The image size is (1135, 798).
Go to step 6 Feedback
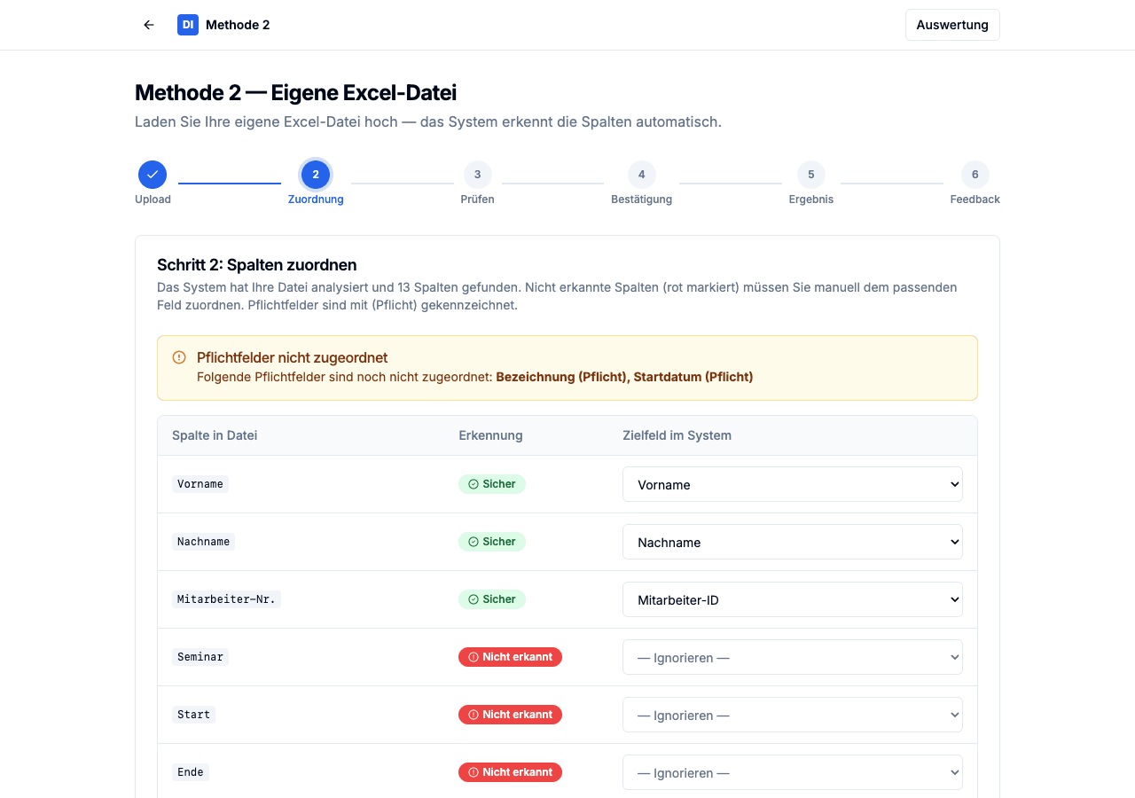pyautogui.click(x=975, y=175)
